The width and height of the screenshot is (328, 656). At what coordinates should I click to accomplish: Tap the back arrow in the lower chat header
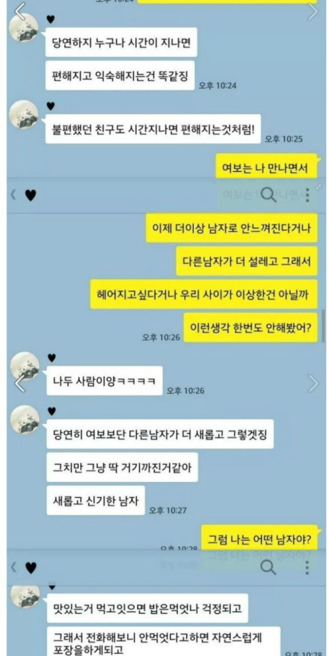(12, 568)
